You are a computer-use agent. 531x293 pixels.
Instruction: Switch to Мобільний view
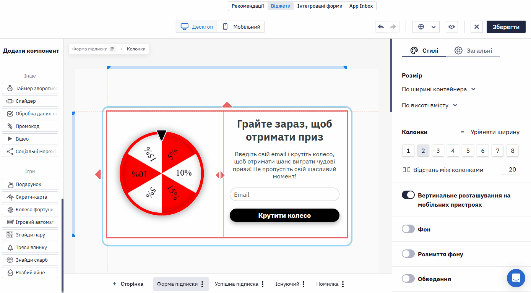point(241,27)
